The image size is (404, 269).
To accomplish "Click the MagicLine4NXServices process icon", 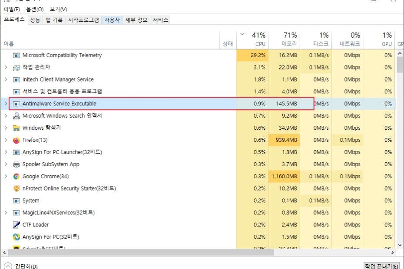I will pyautogui.click(x=16, y=213).
